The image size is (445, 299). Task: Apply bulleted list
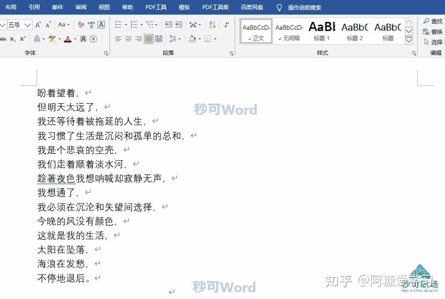[118, 25]
